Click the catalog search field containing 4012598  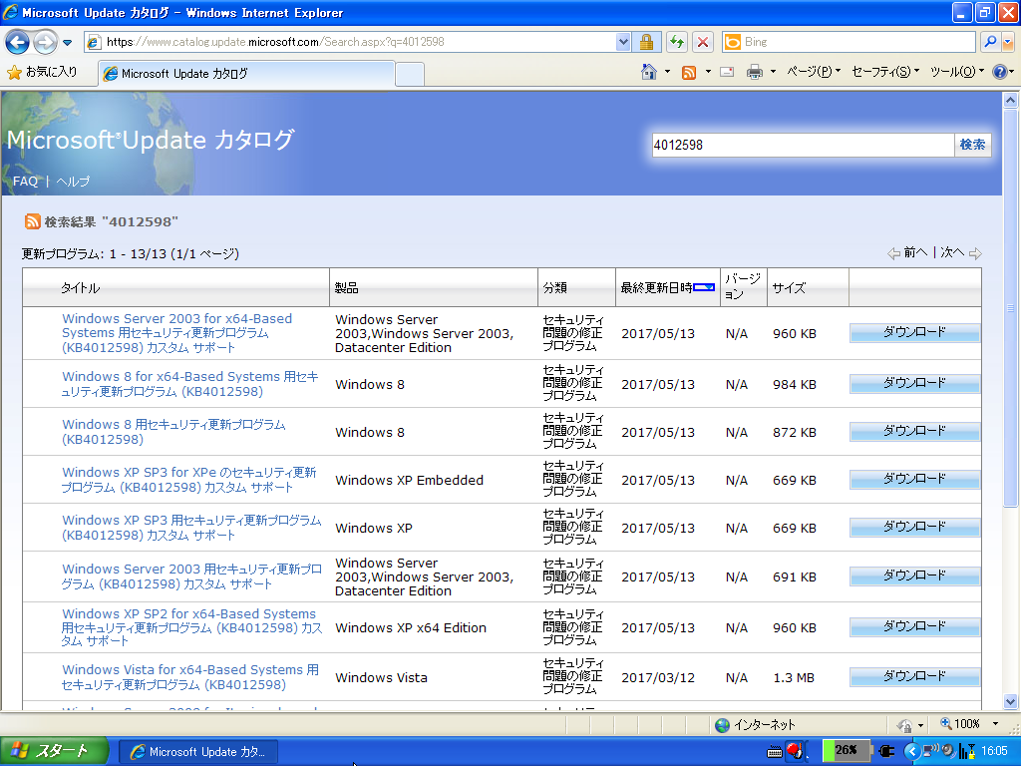pos(803,146)
